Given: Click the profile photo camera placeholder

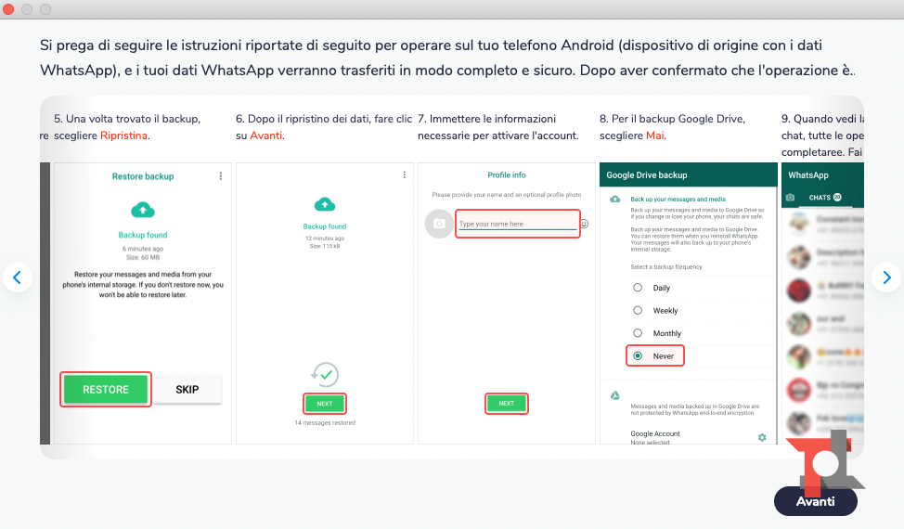Looking at the screenshot, I should (x=439, y=224).
